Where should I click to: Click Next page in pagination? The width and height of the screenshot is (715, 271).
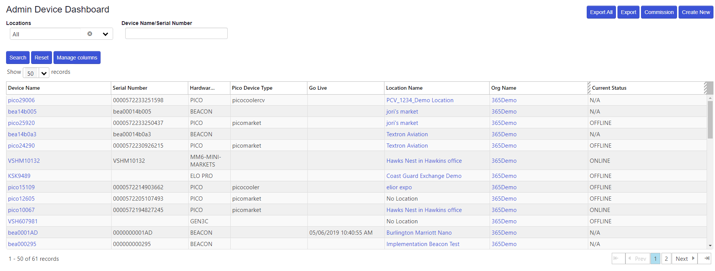[684, 259]
